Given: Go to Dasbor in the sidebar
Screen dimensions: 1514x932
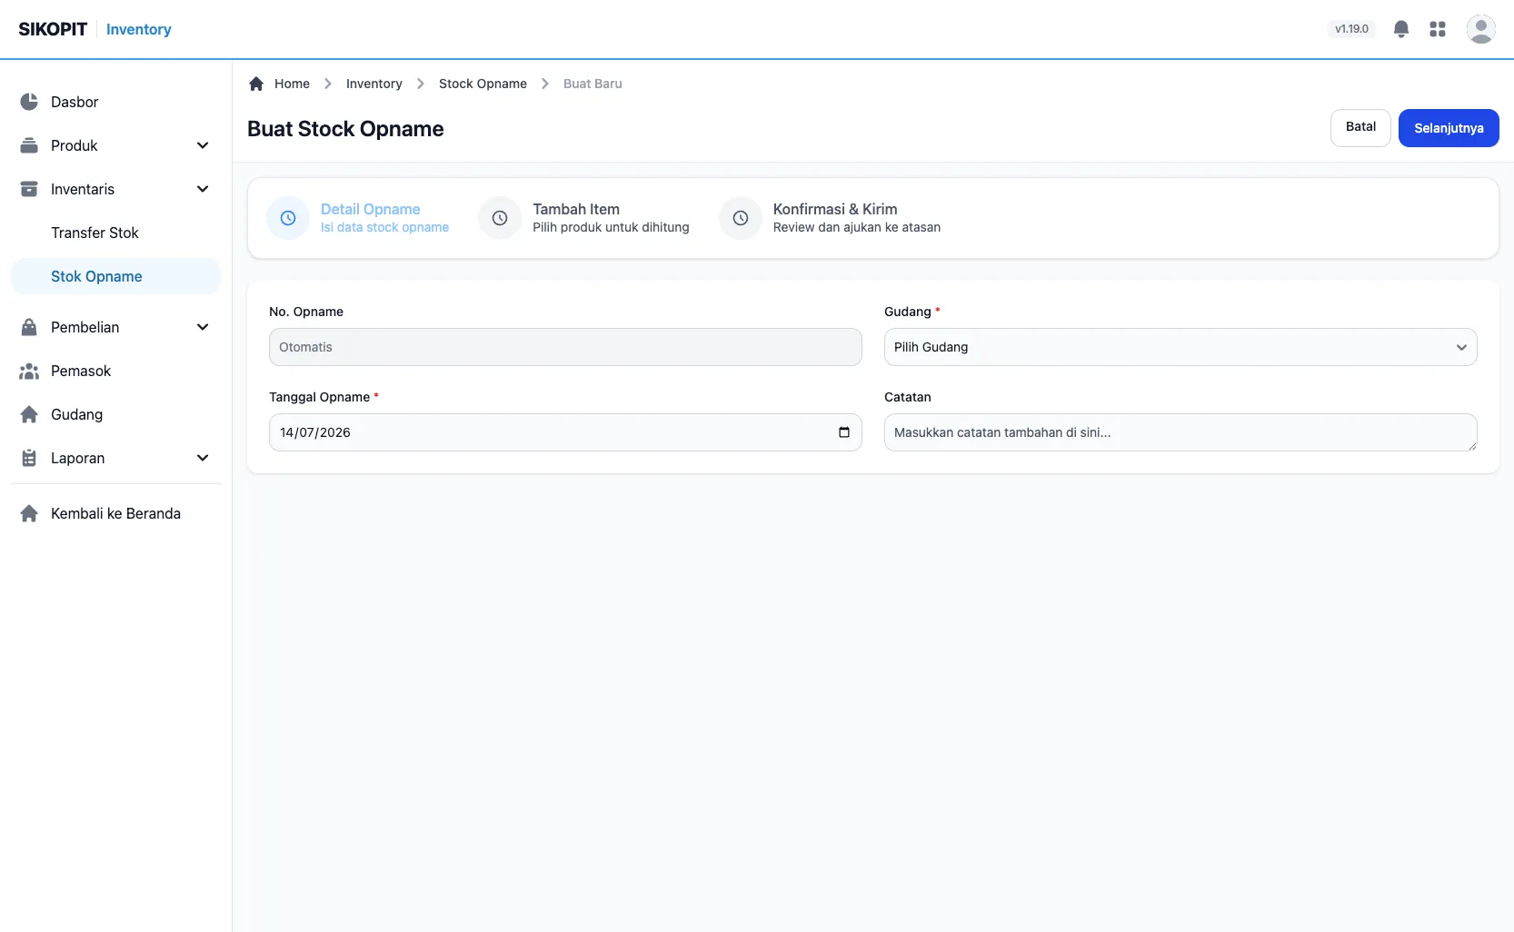Looking at the screenshot, I should [x=115, y=102].
